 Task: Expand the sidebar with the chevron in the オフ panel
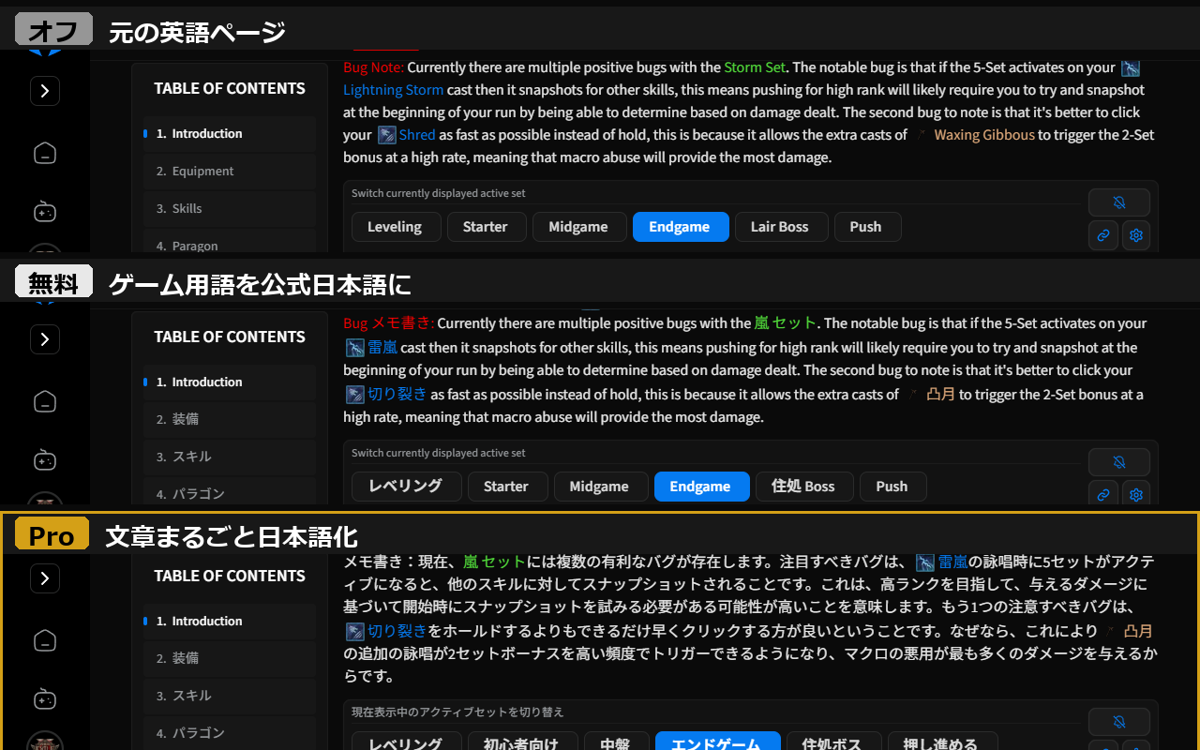pyautogui.click(x=45, y=91)
